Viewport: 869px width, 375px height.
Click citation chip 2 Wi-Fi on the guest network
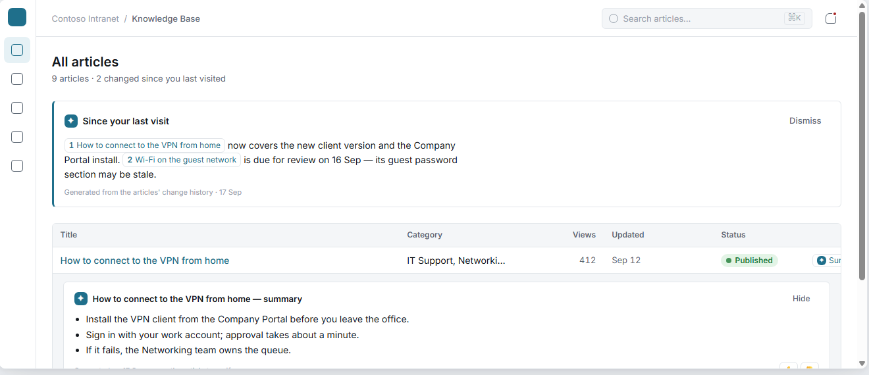[182, 160]
